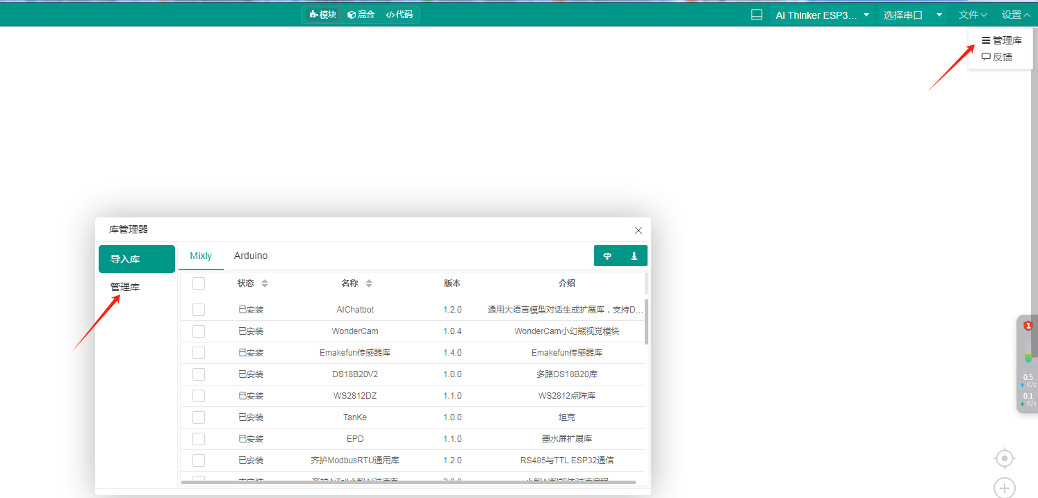Screen dimensions: 1038x498
Task: Click the center-view target icon at bottom right
Action: coord(1004,458)
